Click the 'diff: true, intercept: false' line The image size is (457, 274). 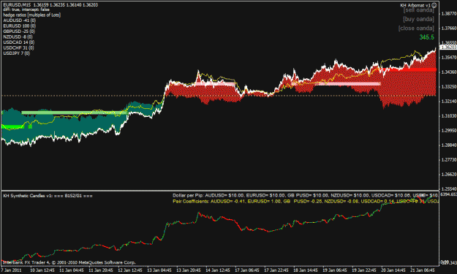[x=26, y=9]
